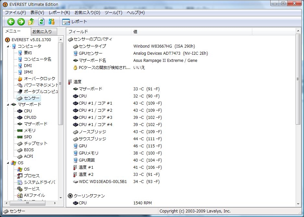Switch to the メニュー tab
The width and height of the screenshot is (304, 217).
(17, 31)
